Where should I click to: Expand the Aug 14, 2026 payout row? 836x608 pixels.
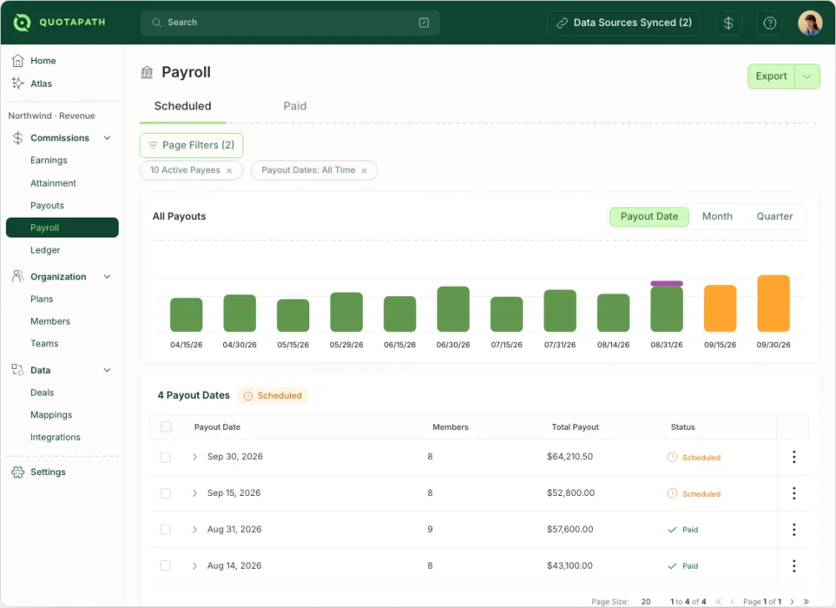click(195, 566)
